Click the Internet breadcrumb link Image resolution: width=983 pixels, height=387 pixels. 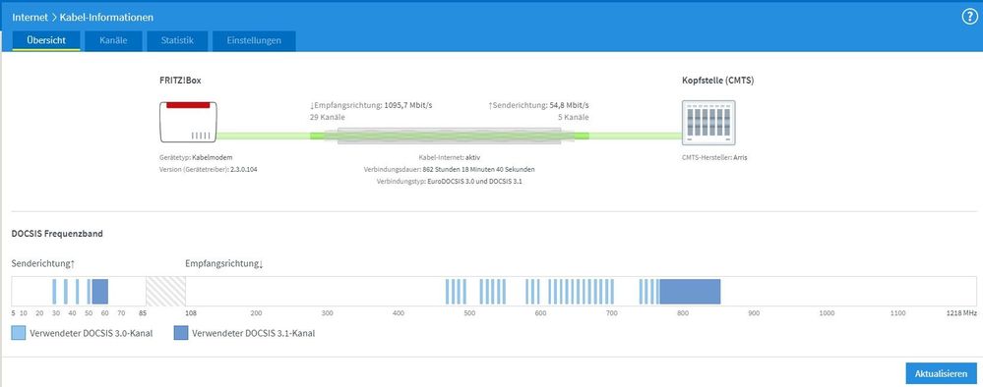[30, 18]
